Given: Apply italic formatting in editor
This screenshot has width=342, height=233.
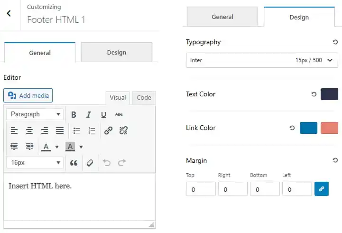Looking at the screenshot, I should 88,114.
